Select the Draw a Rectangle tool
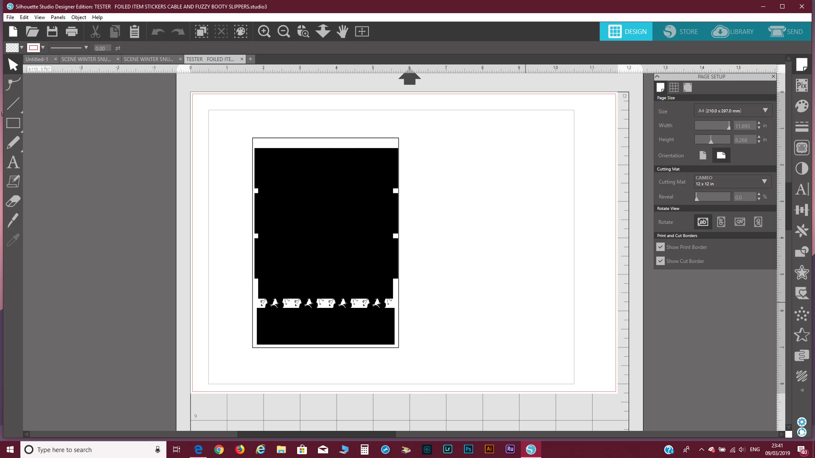 coord(13,123)
